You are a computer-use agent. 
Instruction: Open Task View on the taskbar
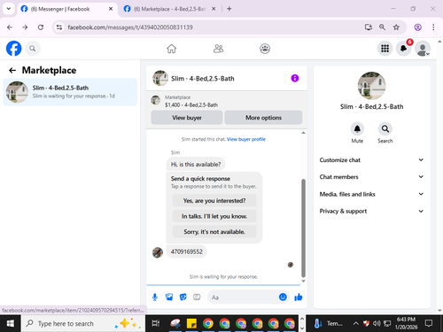coord(156,323)
